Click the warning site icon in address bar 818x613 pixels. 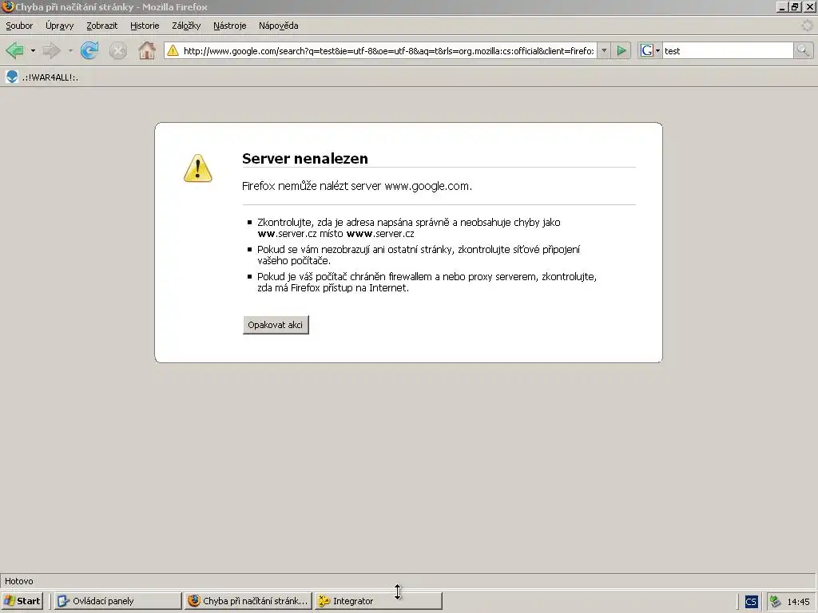[173, 50]
